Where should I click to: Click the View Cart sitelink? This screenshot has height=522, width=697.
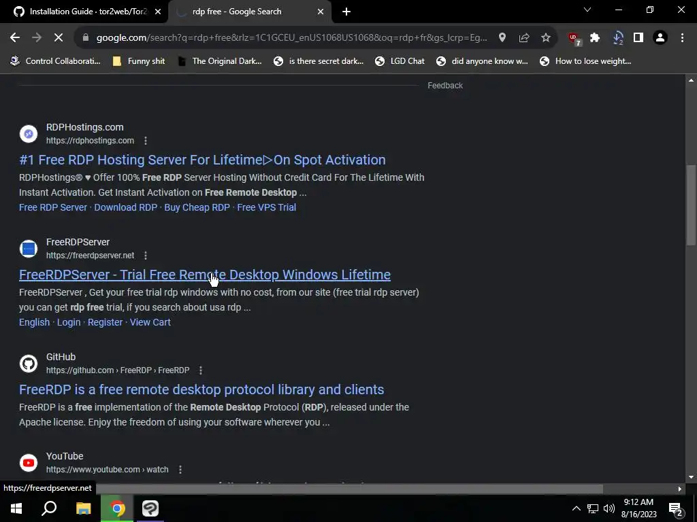point(150,322)
